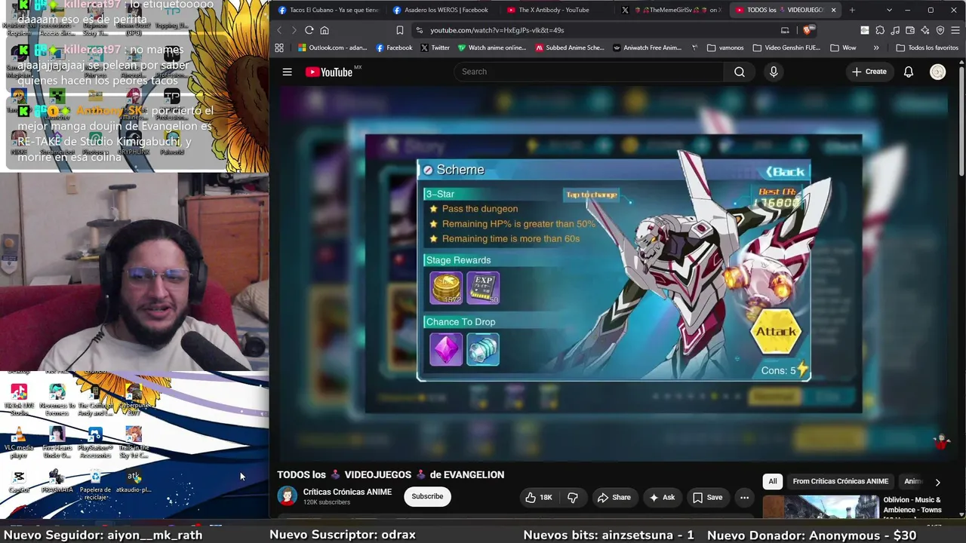Open TikTok LIVE Studio desktop shortcut

[19, 400]
